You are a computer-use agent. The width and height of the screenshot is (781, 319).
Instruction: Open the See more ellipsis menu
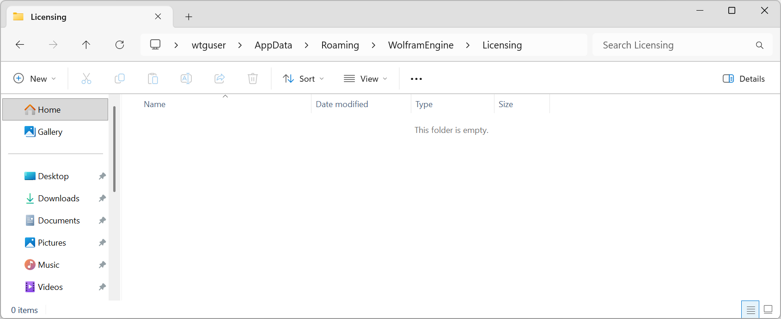(416, 78)
